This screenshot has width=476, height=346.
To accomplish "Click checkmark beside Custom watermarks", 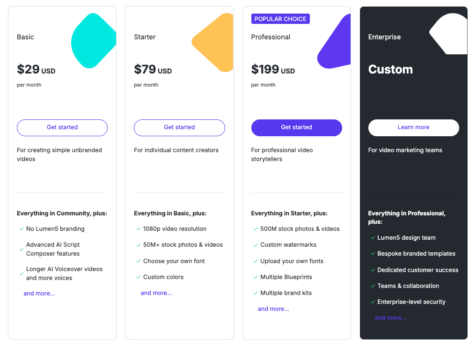I will coord(256,245).
